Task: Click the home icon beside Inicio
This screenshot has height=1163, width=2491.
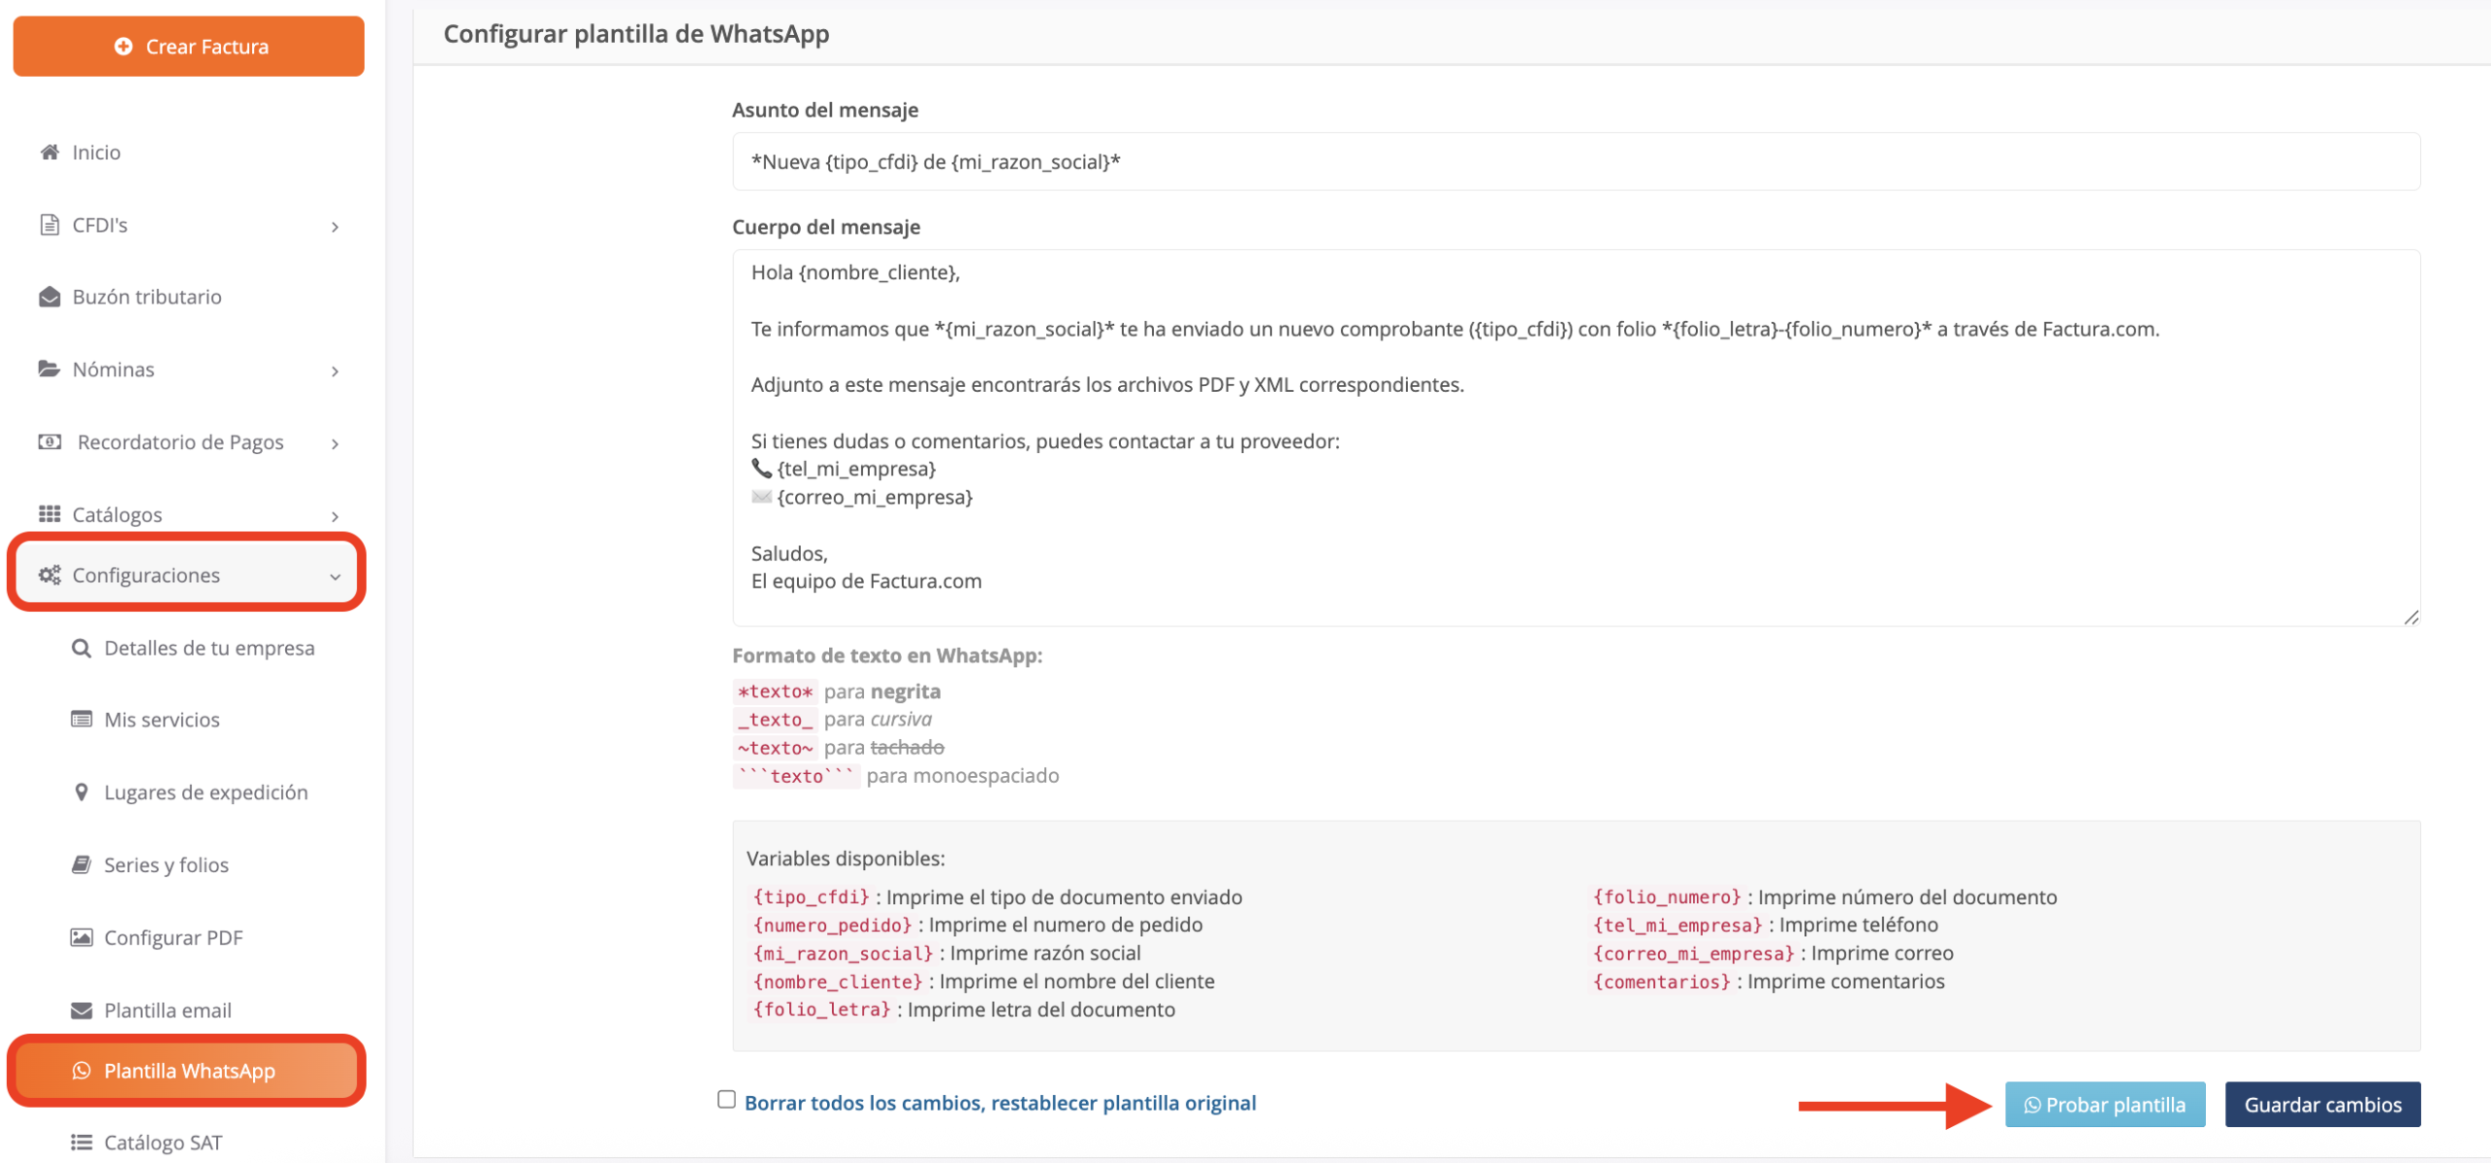Action: coord(50,152)
